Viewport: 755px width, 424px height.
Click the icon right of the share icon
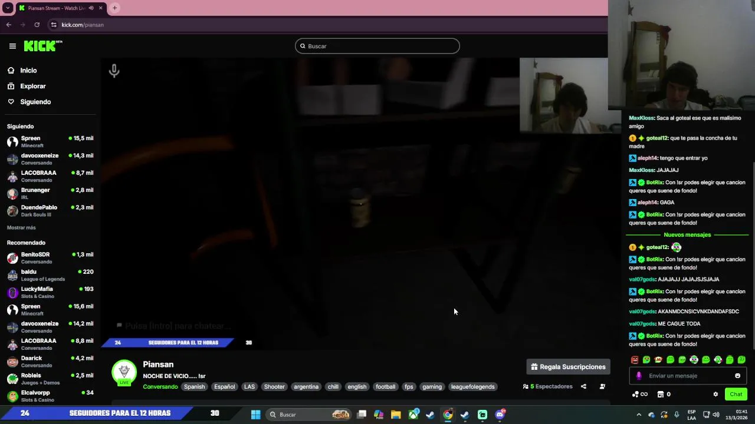click(x=602, y=387)
